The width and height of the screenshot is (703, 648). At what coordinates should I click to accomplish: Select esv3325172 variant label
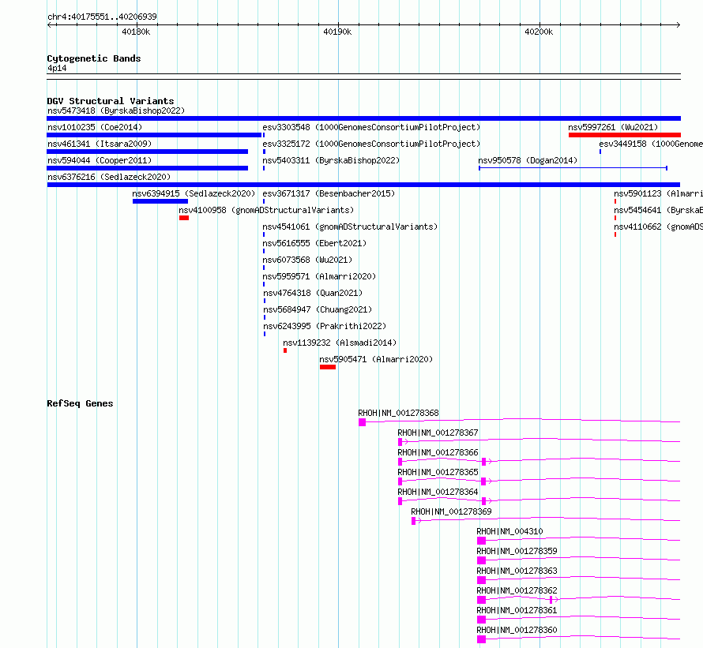(371, 144)
